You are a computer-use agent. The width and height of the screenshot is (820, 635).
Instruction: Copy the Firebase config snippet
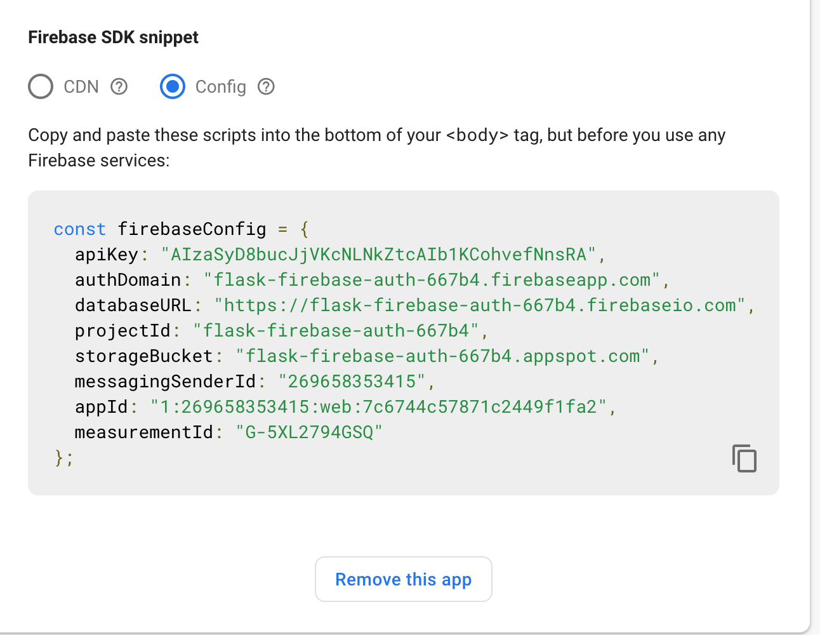[x=743, y=458]
